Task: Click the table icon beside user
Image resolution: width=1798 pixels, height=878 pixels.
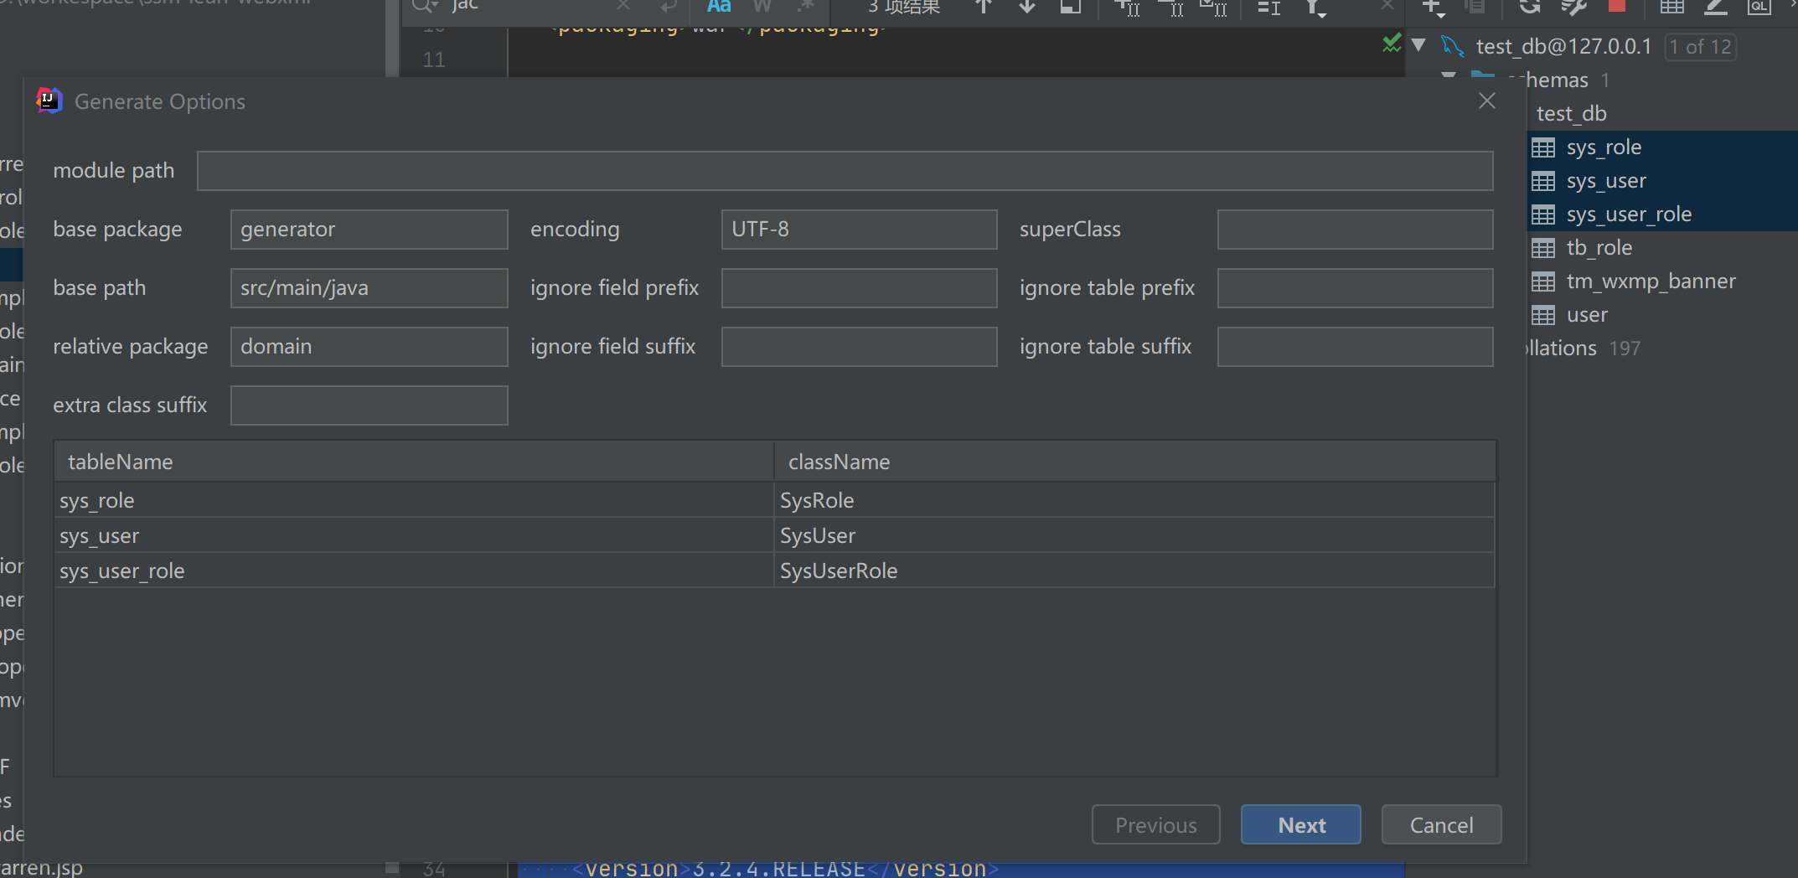Action: point(1543,315)
